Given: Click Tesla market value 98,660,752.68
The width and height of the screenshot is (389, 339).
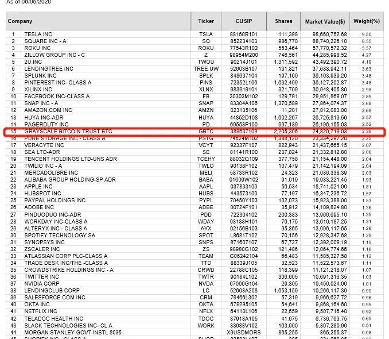Looking at the screenshot, I should click(329, 34).
